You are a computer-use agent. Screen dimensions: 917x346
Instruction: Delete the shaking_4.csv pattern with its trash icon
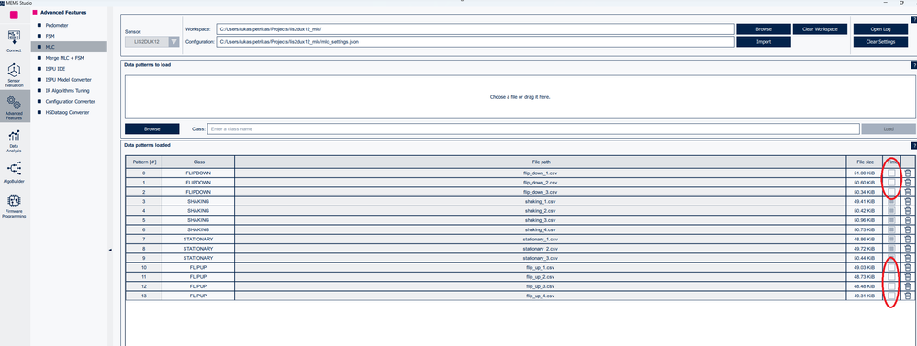point(908,229)
